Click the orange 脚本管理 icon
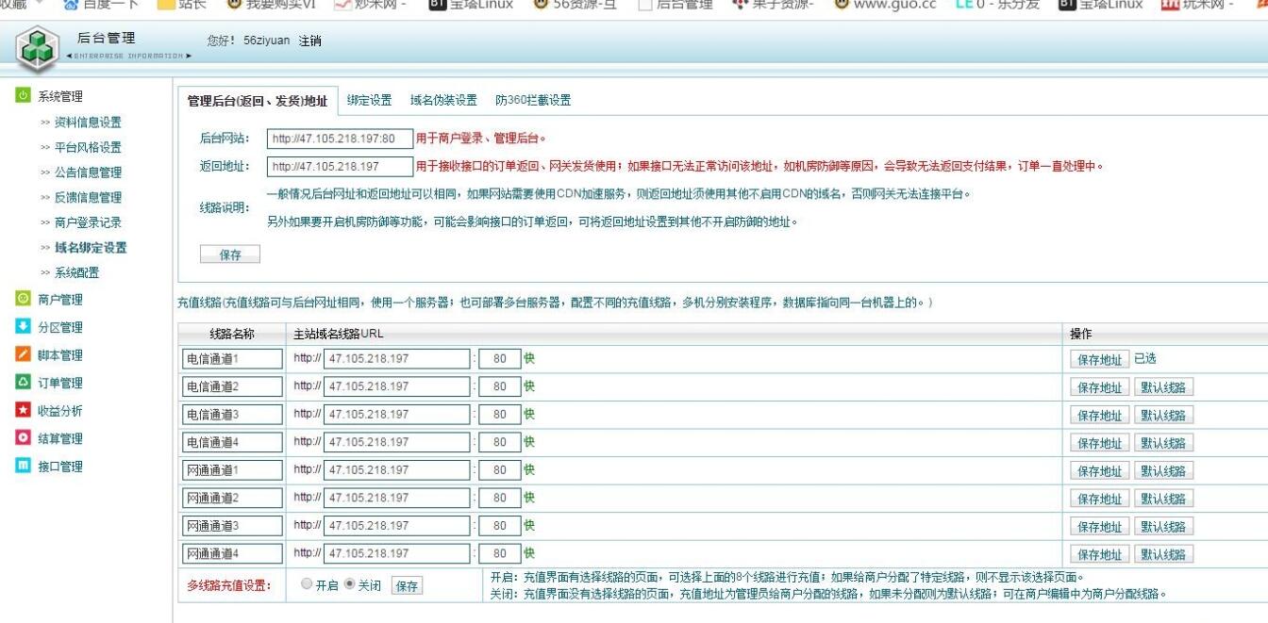The height and width of the screenshot is (623, 1268). pos(24,355)
